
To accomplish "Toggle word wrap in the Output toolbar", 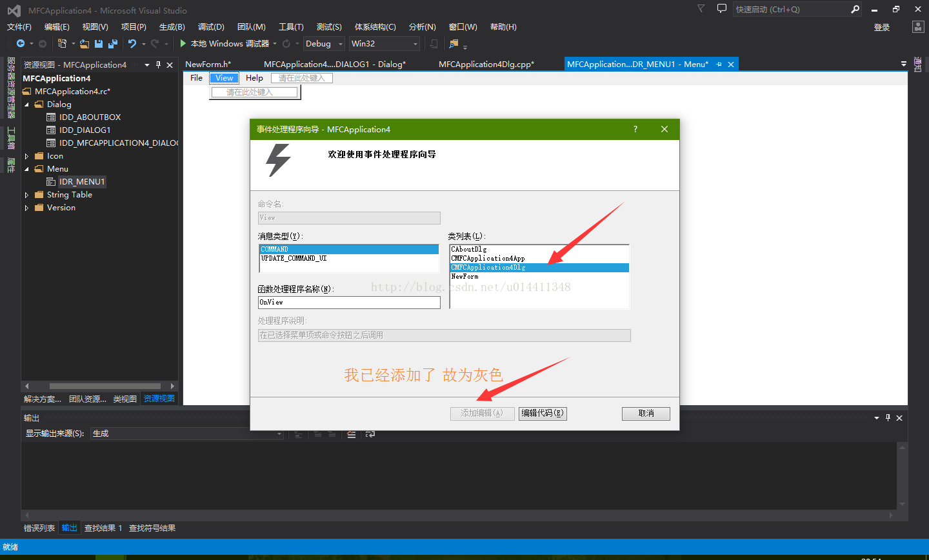I will 370,434.
